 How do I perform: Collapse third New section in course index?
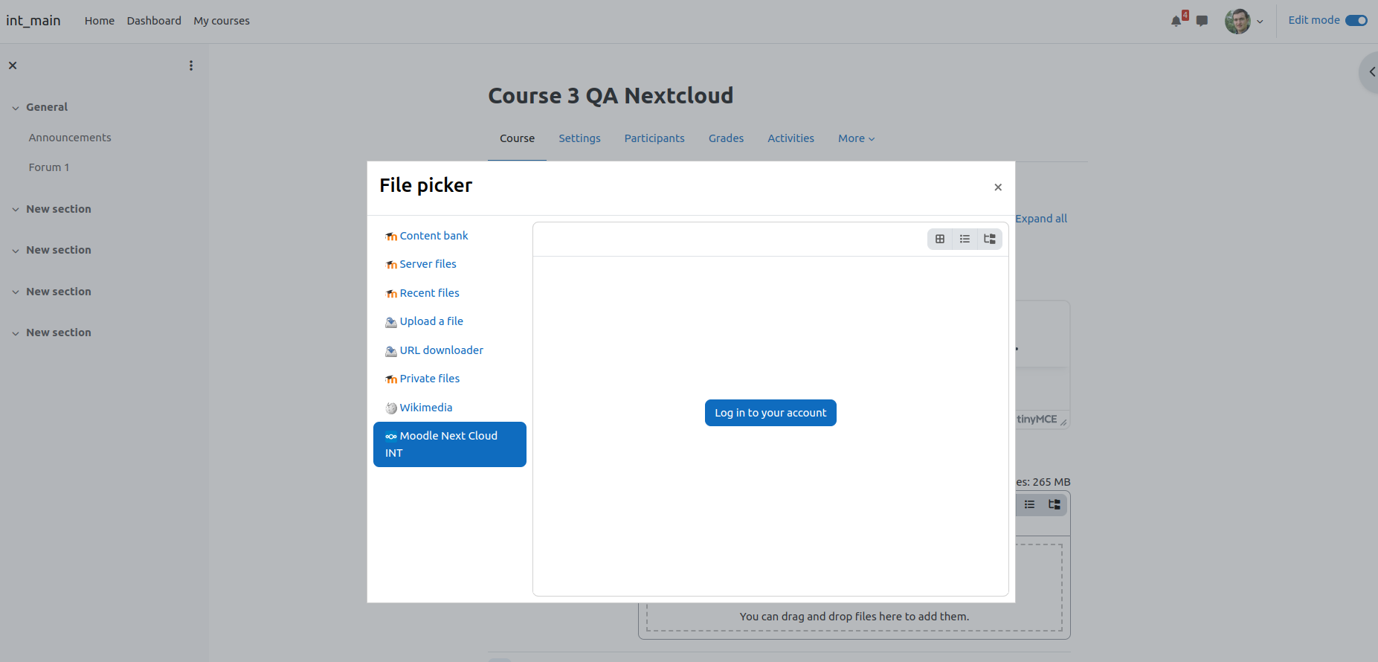(16, 292)
